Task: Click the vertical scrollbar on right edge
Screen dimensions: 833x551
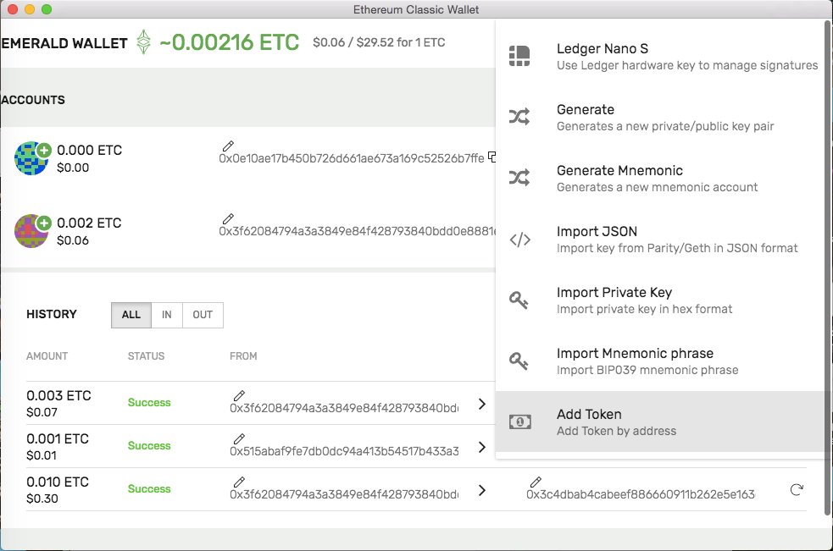Action: (827, 268)
